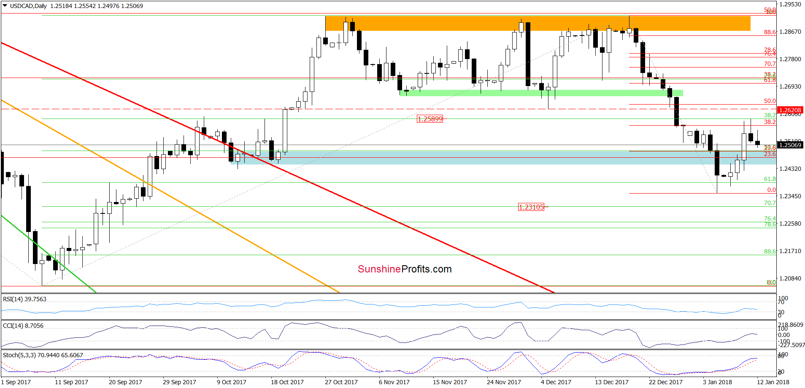The width and height of the screenshot is (805, 388).
Task: Select the orange descending trend line
Action: pos(170,196)
